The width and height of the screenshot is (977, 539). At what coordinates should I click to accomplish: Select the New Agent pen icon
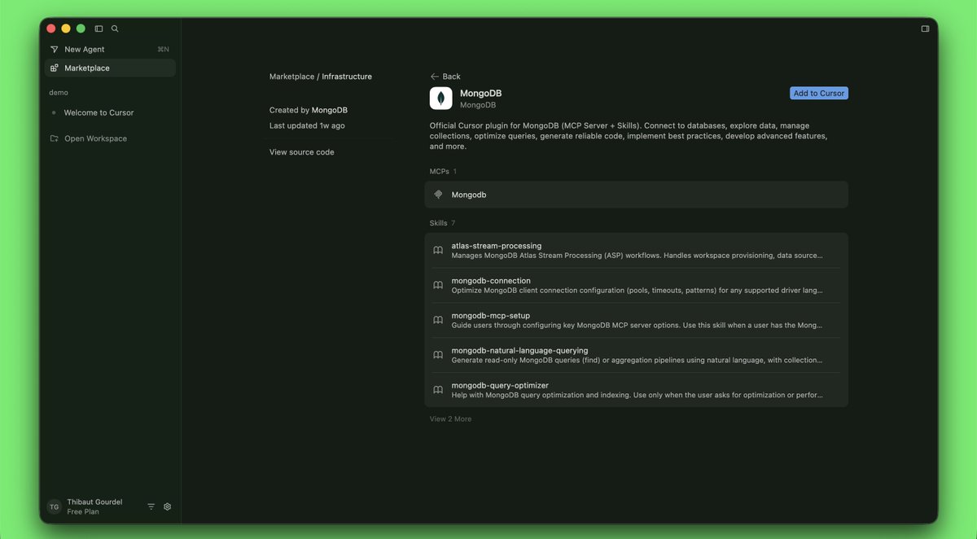click(x=54, y=49)
